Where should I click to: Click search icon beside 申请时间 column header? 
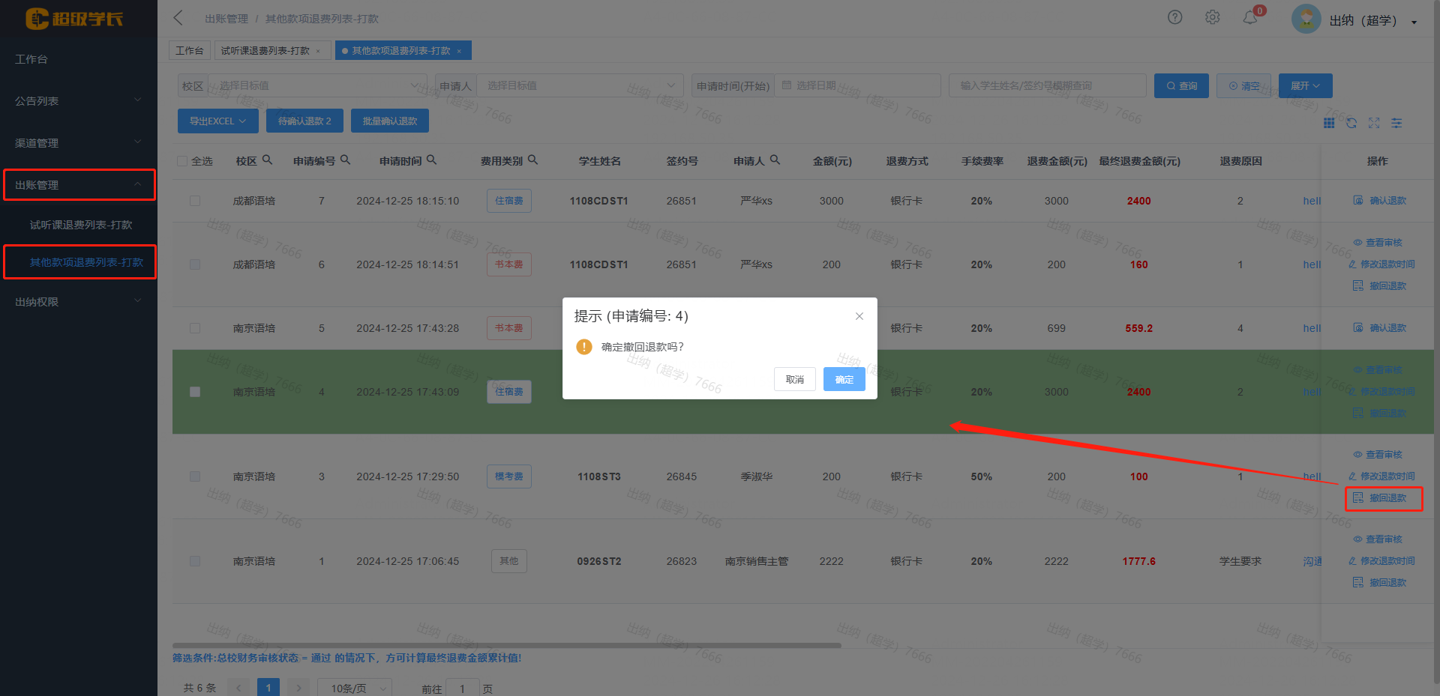(431, 160)
